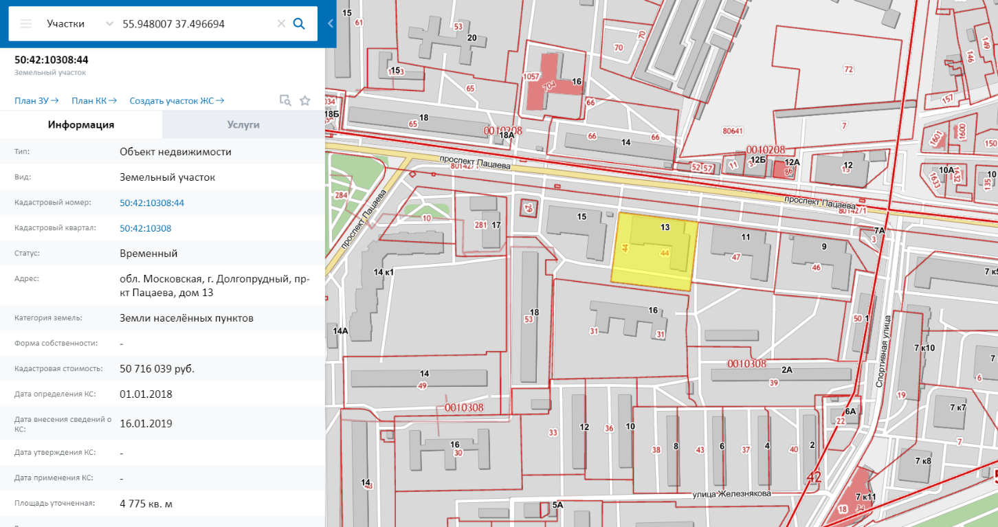Clear the search field with X icon
The image size is (998, 527).
(x=281, y=24)
